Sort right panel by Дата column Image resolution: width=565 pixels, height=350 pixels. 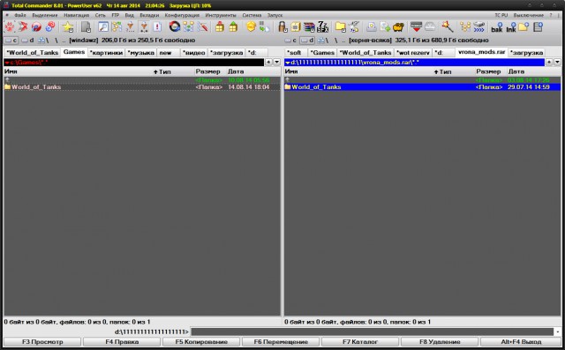[516, 71]
